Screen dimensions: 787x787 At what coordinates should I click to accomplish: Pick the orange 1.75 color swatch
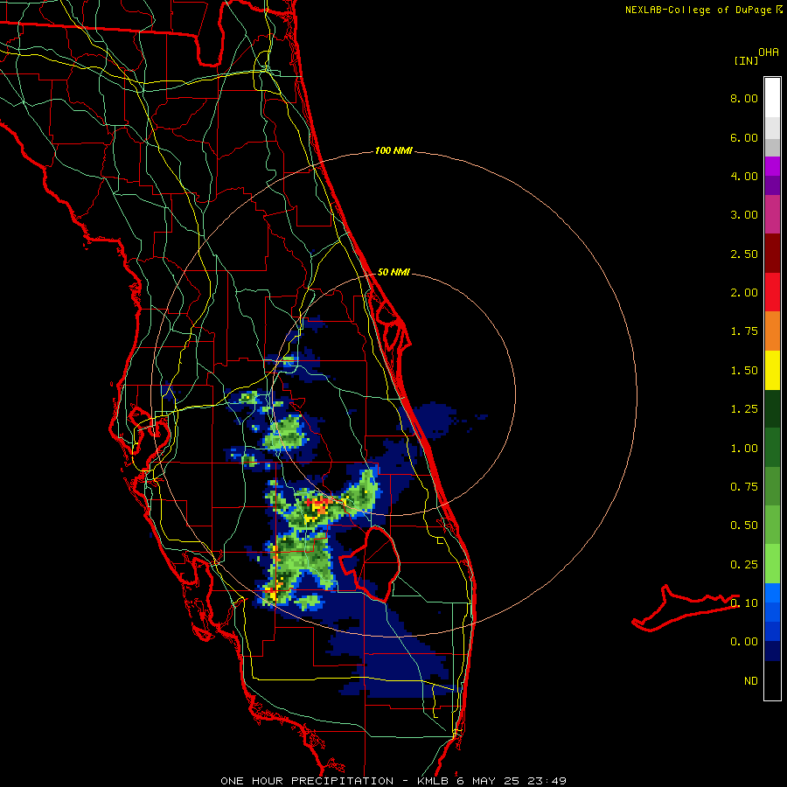click(772, 331)
